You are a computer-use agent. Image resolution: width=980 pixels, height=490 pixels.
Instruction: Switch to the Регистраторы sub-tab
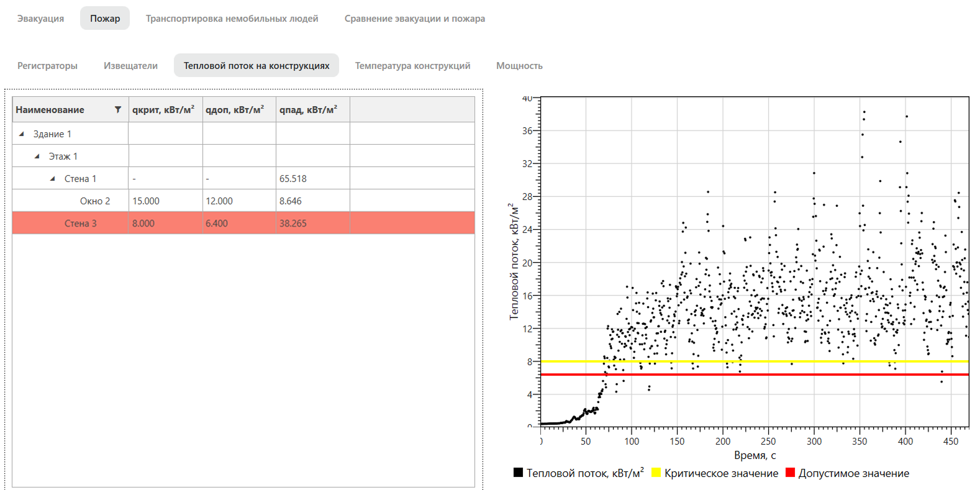click(47, 66)
